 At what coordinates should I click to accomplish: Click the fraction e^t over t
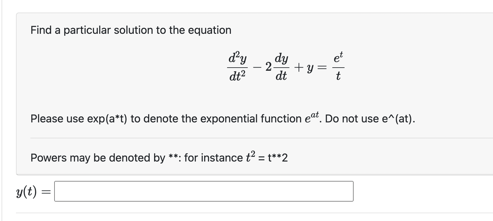tap(338, 66)
